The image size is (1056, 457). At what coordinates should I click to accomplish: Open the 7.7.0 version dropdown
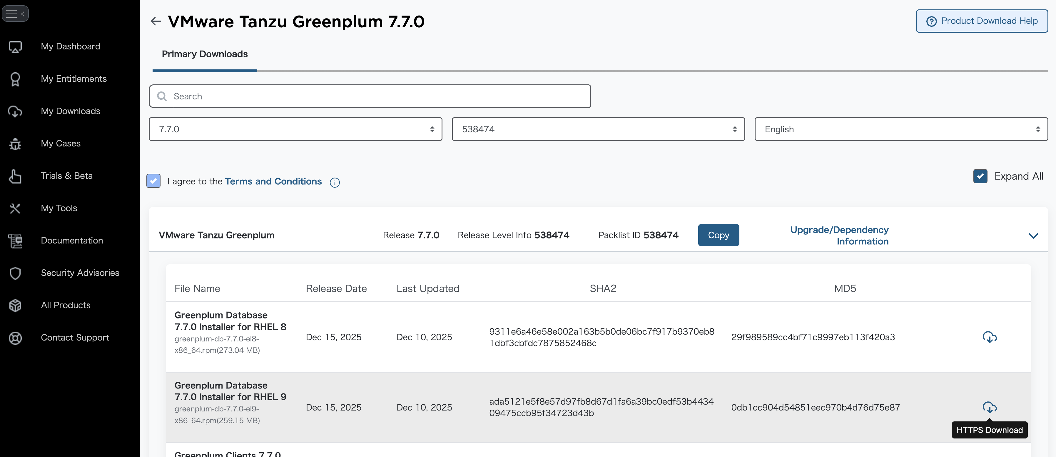[x=295, y=129]
